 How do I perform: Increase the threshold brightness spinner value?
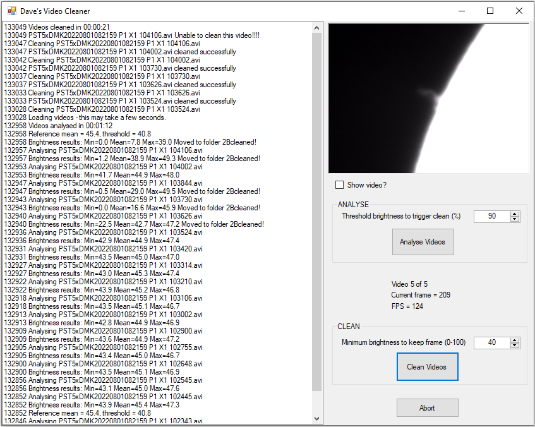point(515,213)
